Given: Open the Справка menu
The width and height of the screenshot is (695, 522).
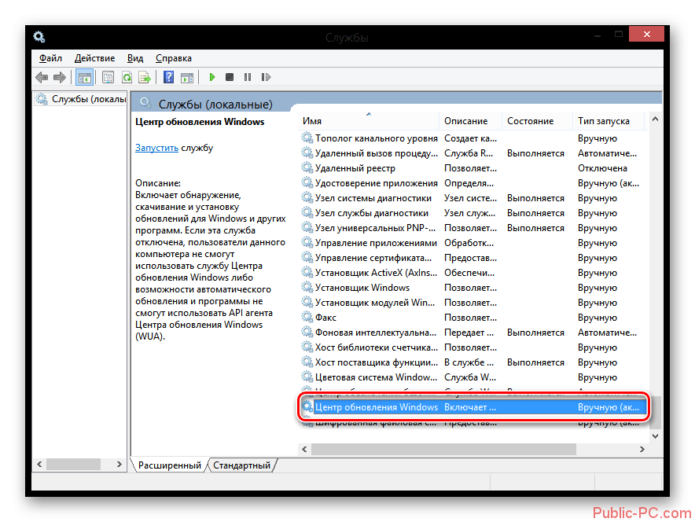Looking at the screenshot, I should (x=173, y=58).
